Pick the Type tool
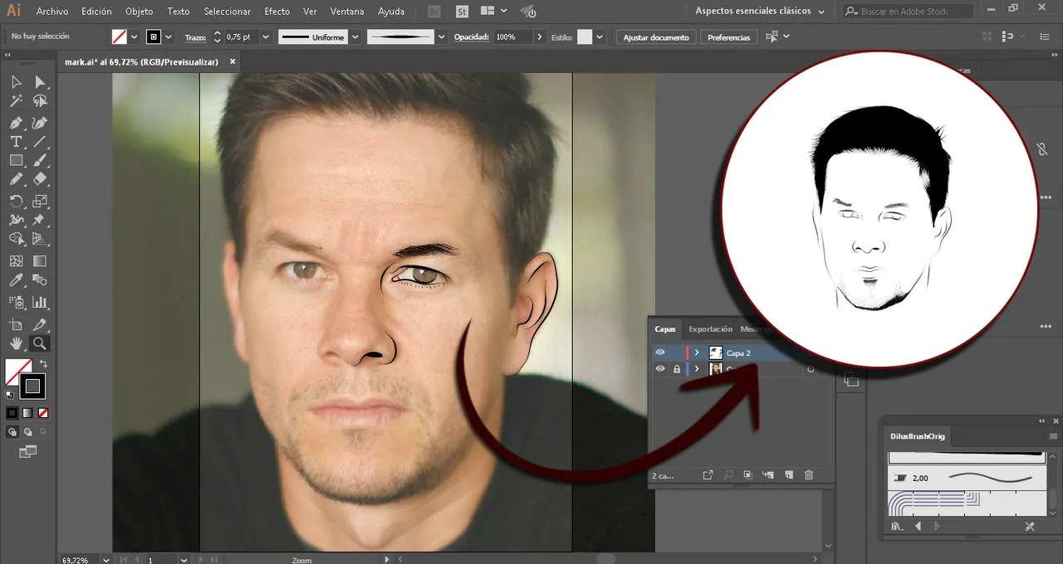The height and width of the screenshot is (564, 1063). pos(16,142)
